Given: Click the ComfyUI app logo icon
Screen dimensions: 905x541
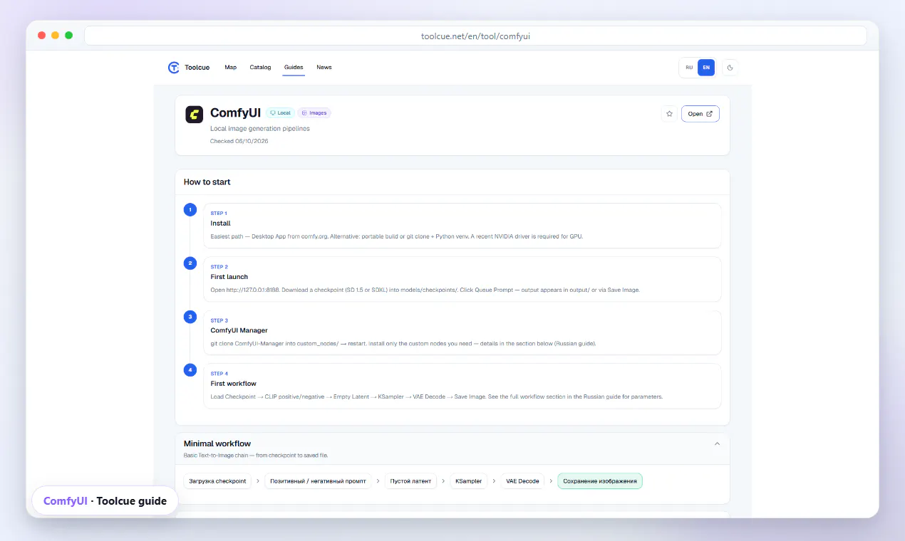Looking at the screenshot, I should 194,115.
